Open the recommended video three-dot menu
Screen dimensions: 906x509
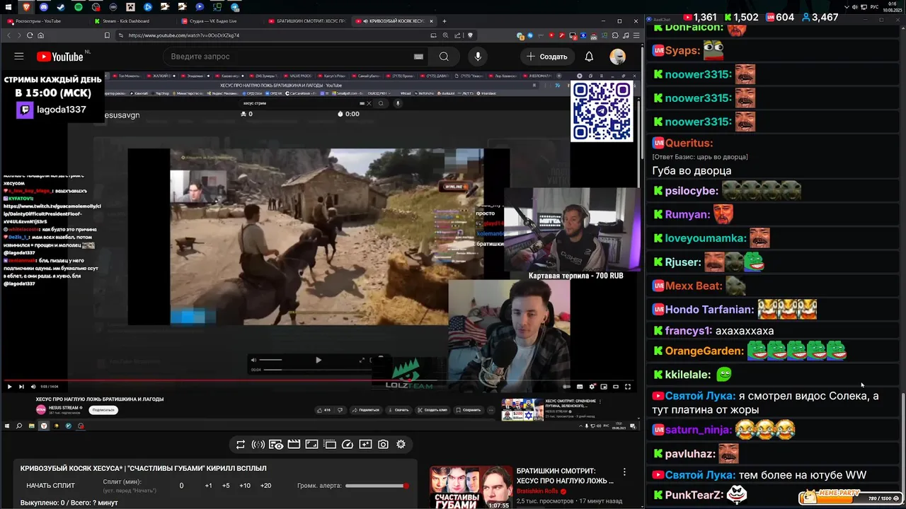624,472
